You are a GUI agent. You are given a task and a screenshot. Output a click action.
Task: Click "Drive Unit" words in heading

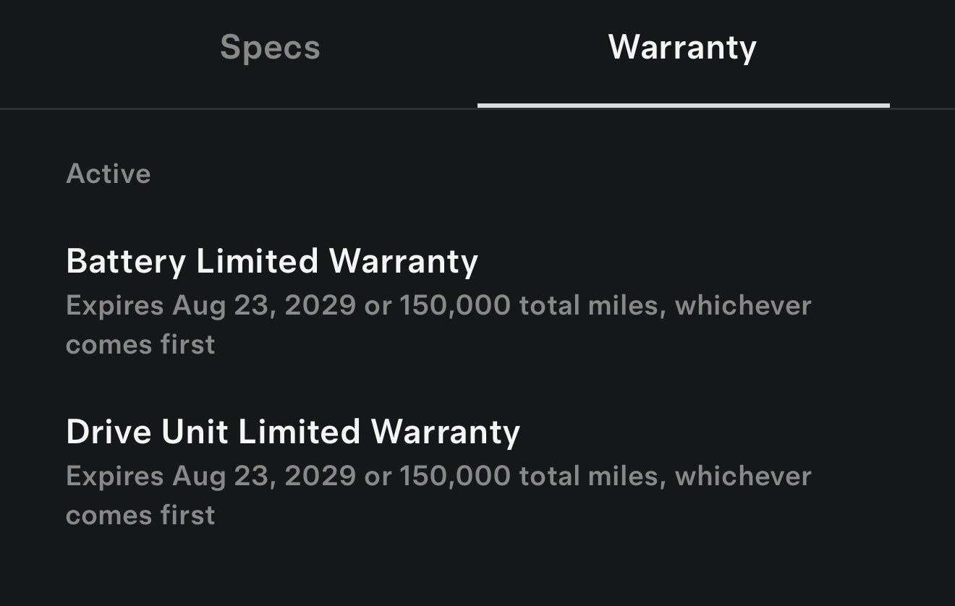(x=147, y=432)
